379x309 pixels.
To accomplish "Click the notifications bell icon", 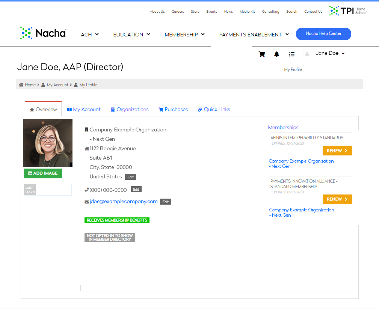I will (x=276, y=54).
